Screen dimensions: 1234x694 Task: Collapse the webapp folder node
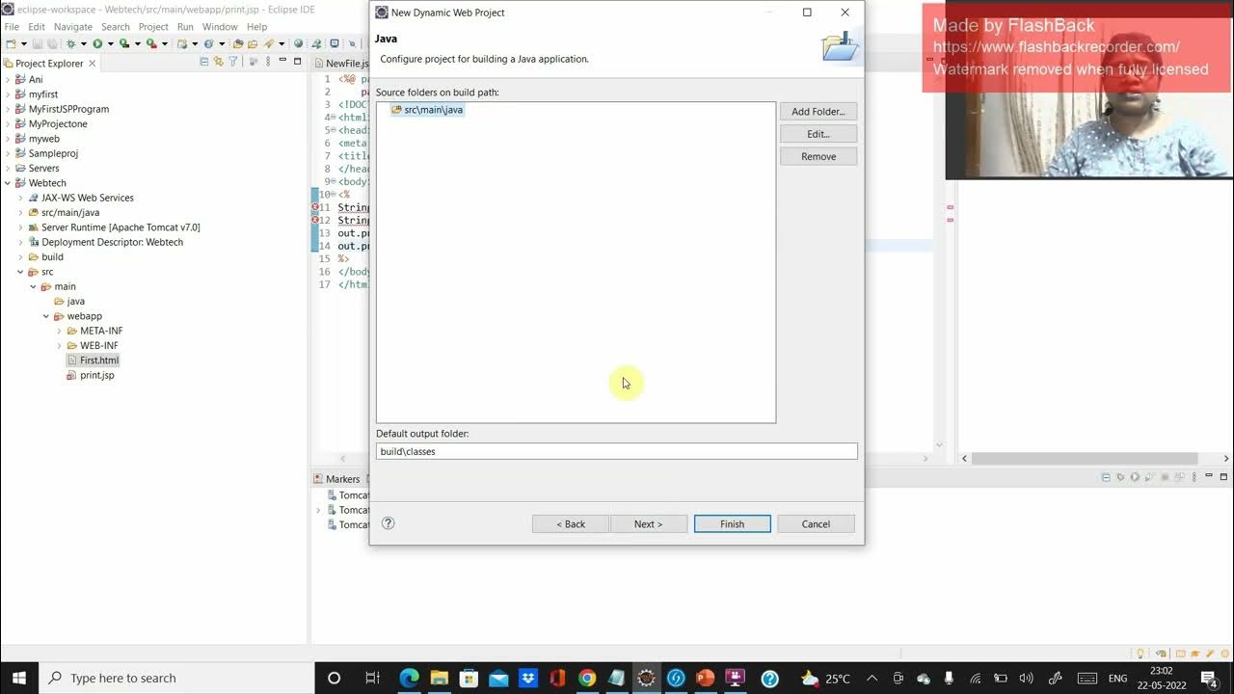point(45,316)
